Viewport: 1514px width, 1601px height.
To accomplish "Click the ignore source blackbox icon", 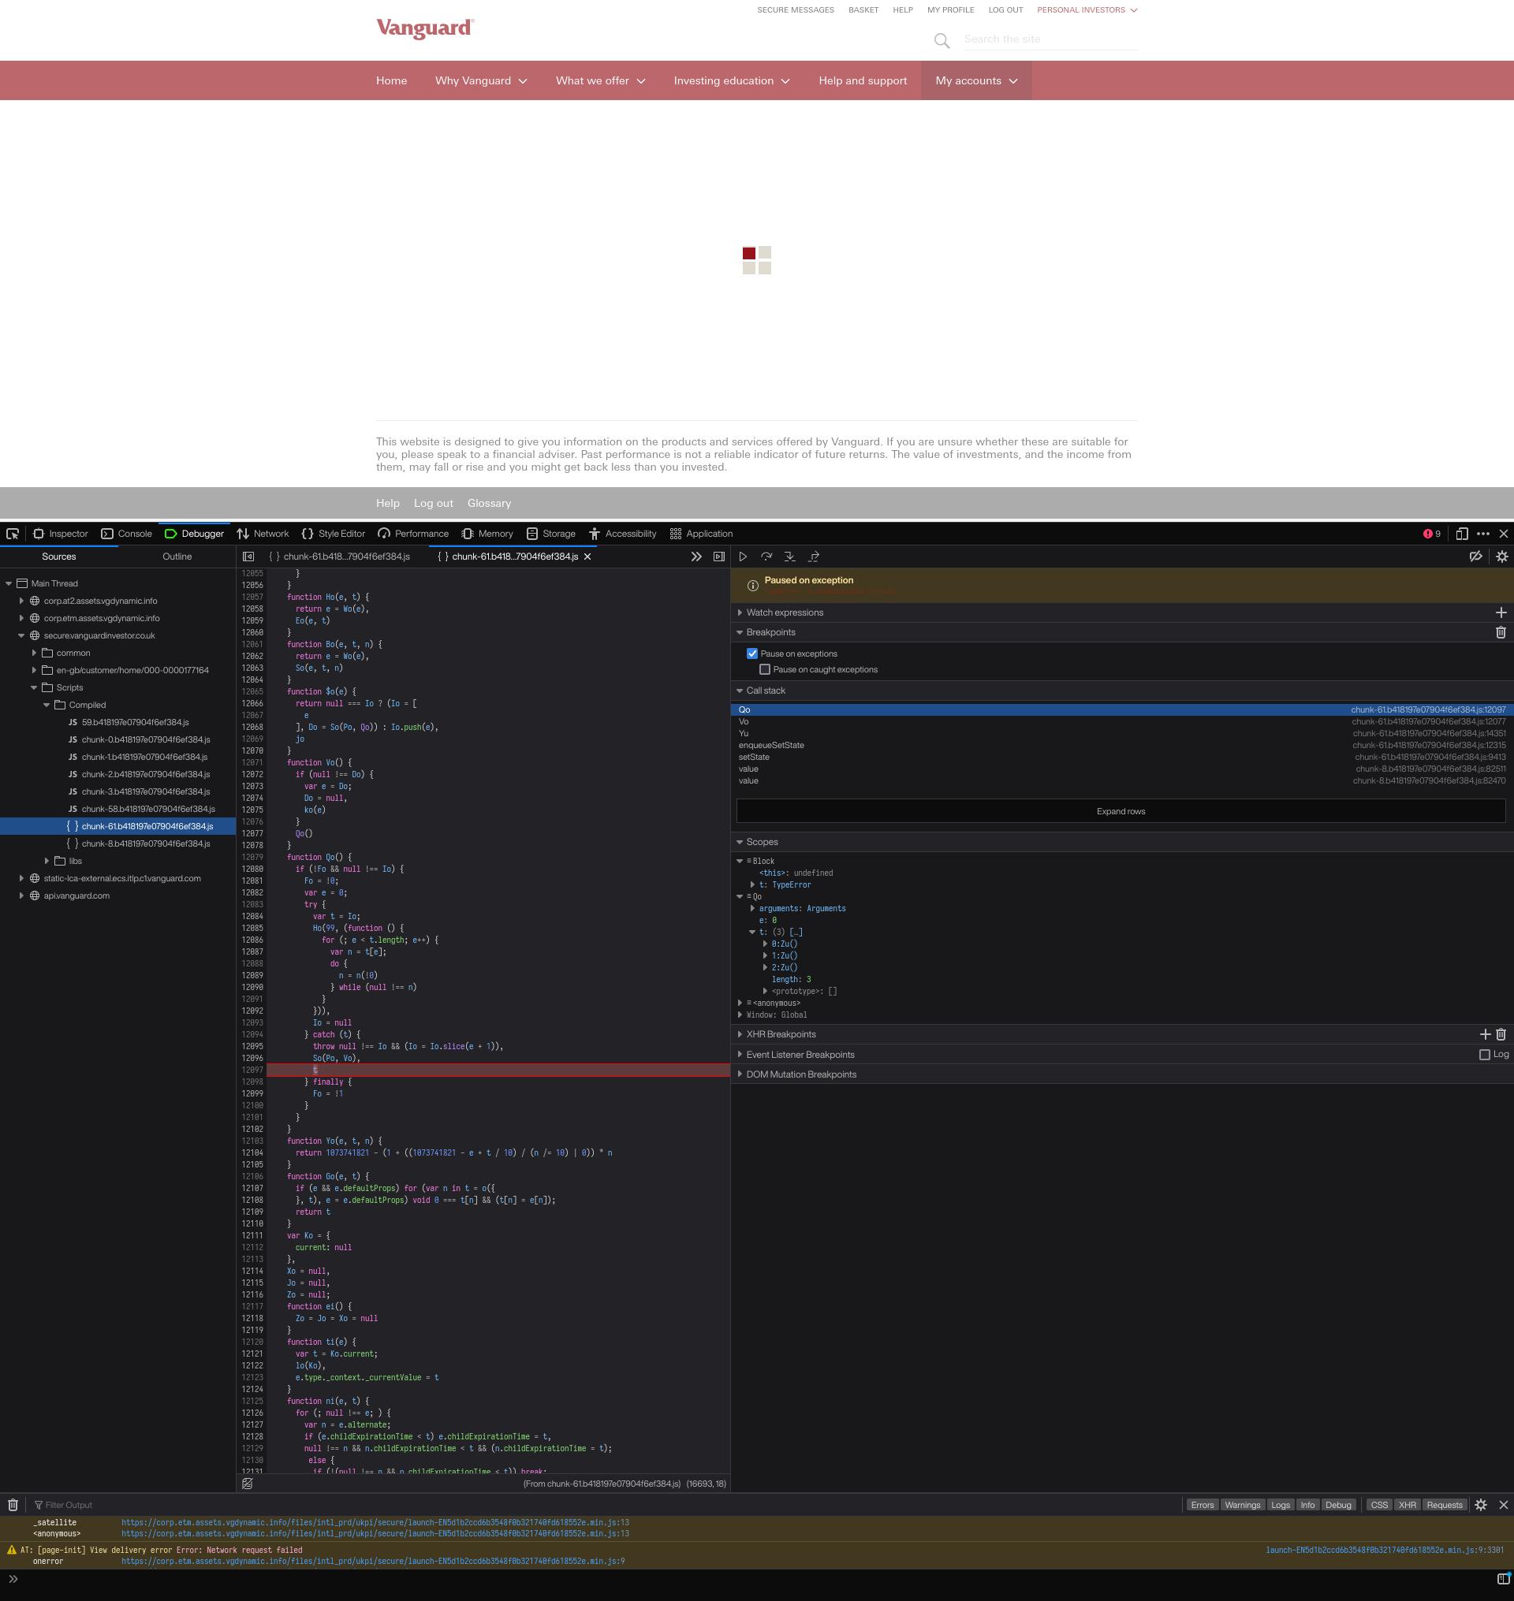I will [1476, 556].
